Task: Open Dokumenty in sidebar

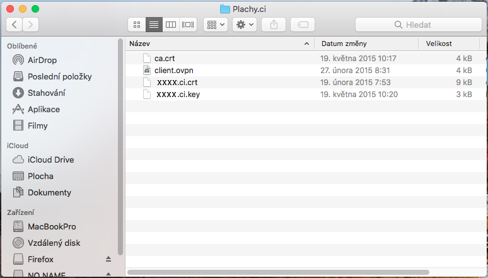Action: point(49,193)
